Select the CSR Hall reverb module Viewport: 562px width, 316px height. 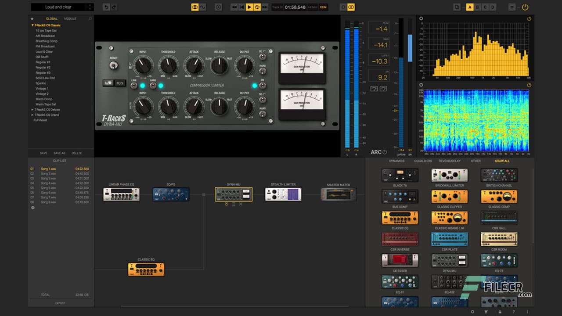pyautogui.click(x=499, y=218)
